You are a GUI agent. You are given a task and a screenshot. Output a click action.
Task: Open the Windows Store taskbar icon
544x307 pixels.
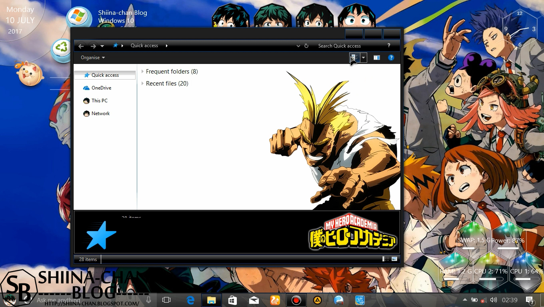[x=232, y=300]
